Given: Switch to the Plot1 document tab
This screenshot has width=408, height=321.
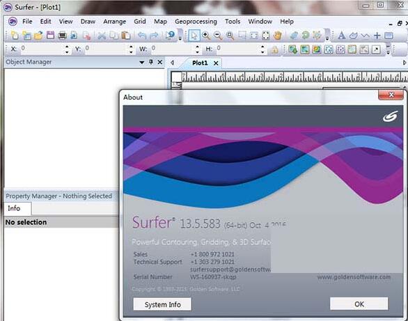Looking at the screenshot, I should click(200, 63).
